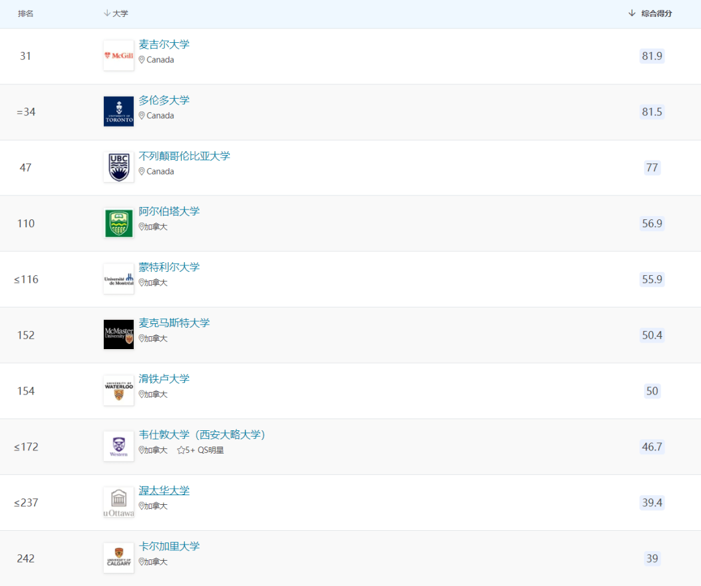The width and height of the screenshot is (701, 586).
Task: Click rank number 152
Action: (x=26, y=336)
